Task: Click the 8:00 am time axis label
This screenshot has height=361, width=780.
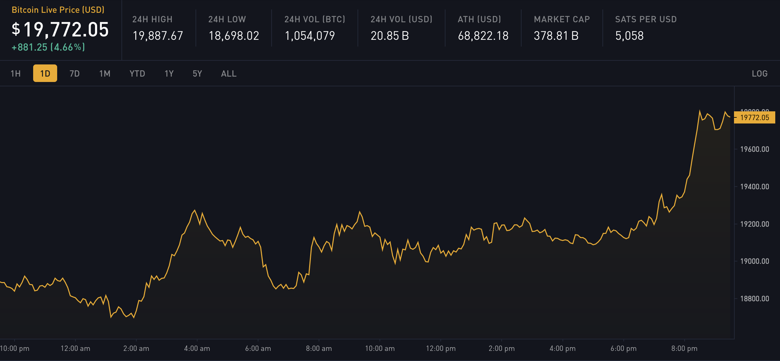Action: click(319, 349)
